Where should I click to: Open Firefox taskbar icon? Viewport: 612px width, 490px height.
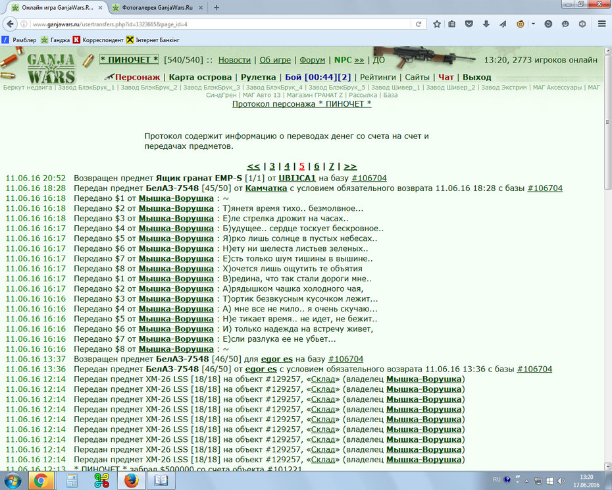tap(132, 481)
